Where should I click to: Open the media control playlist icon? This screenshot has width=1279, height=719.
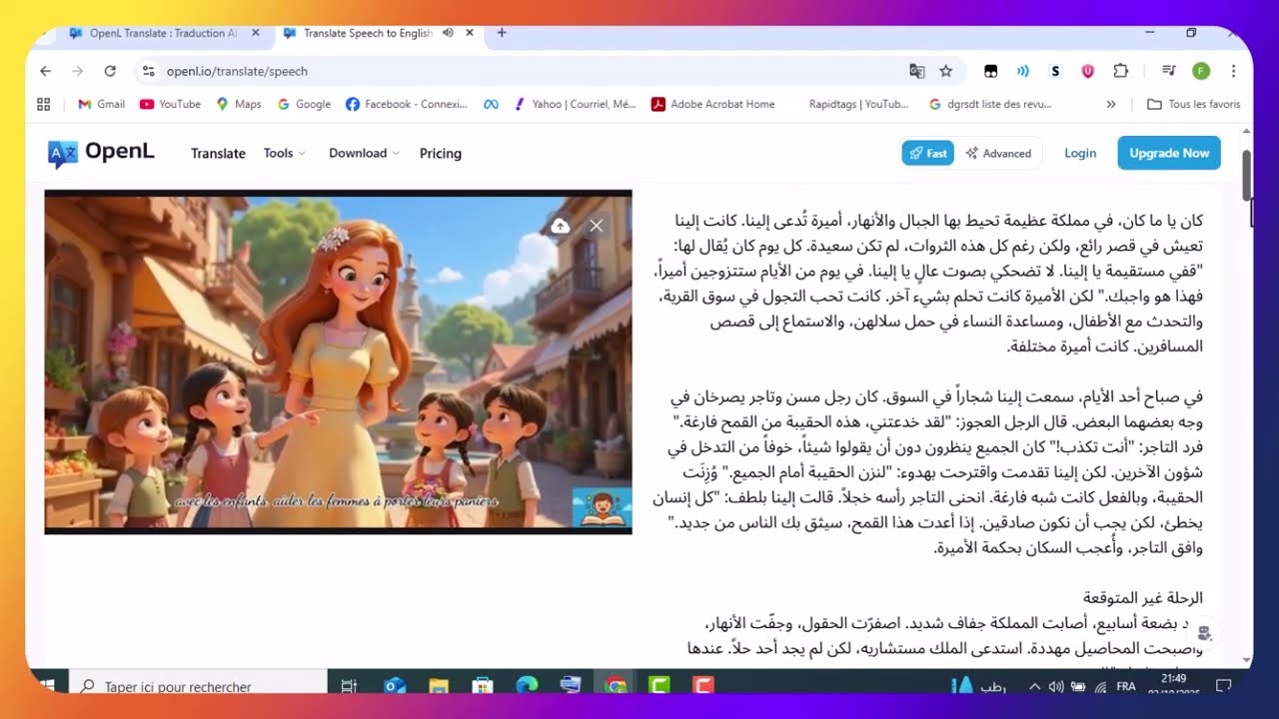(x=1168, y=71)
